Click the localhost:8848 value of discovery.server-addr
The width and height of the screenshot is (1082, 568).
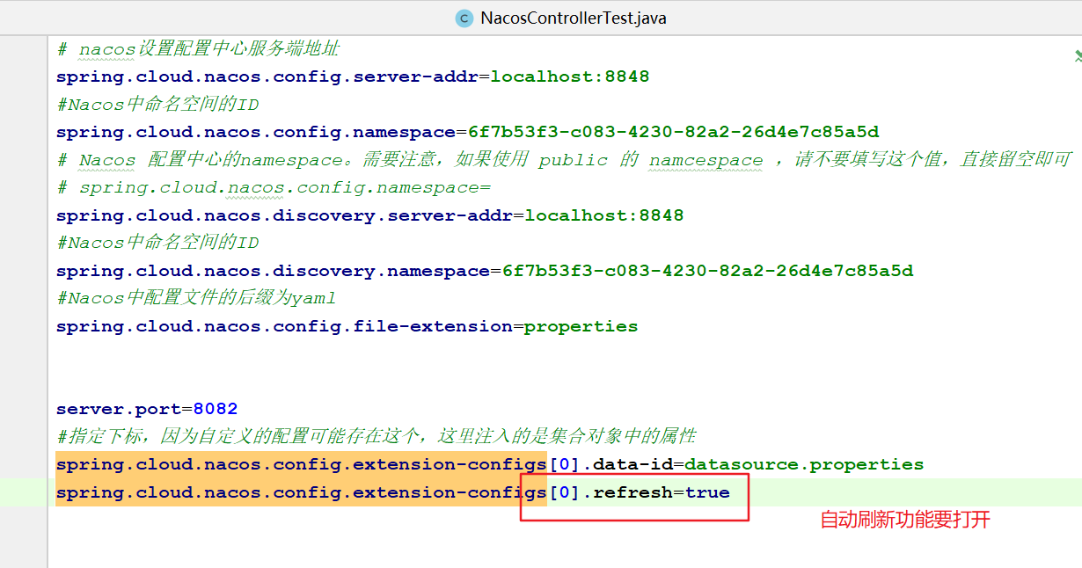(x=604, y=215)
